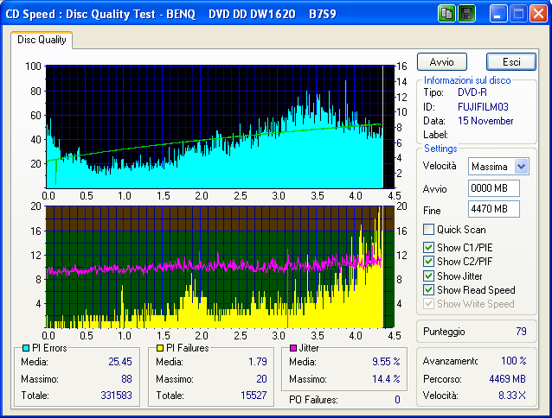Click the Esci exit button
Screen dimensions: 552x418
(x=511, y=62)
